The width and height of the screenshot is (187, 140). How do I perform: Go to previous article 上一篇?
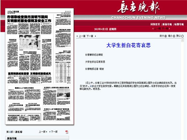(x=82, y=36)
